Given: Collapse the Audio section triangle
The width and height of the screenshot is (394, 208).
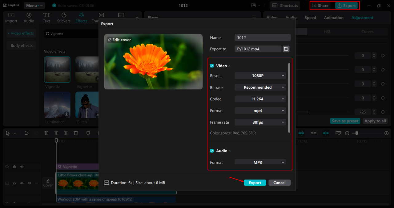Looking at the screenshot, I should pos(230,151).
